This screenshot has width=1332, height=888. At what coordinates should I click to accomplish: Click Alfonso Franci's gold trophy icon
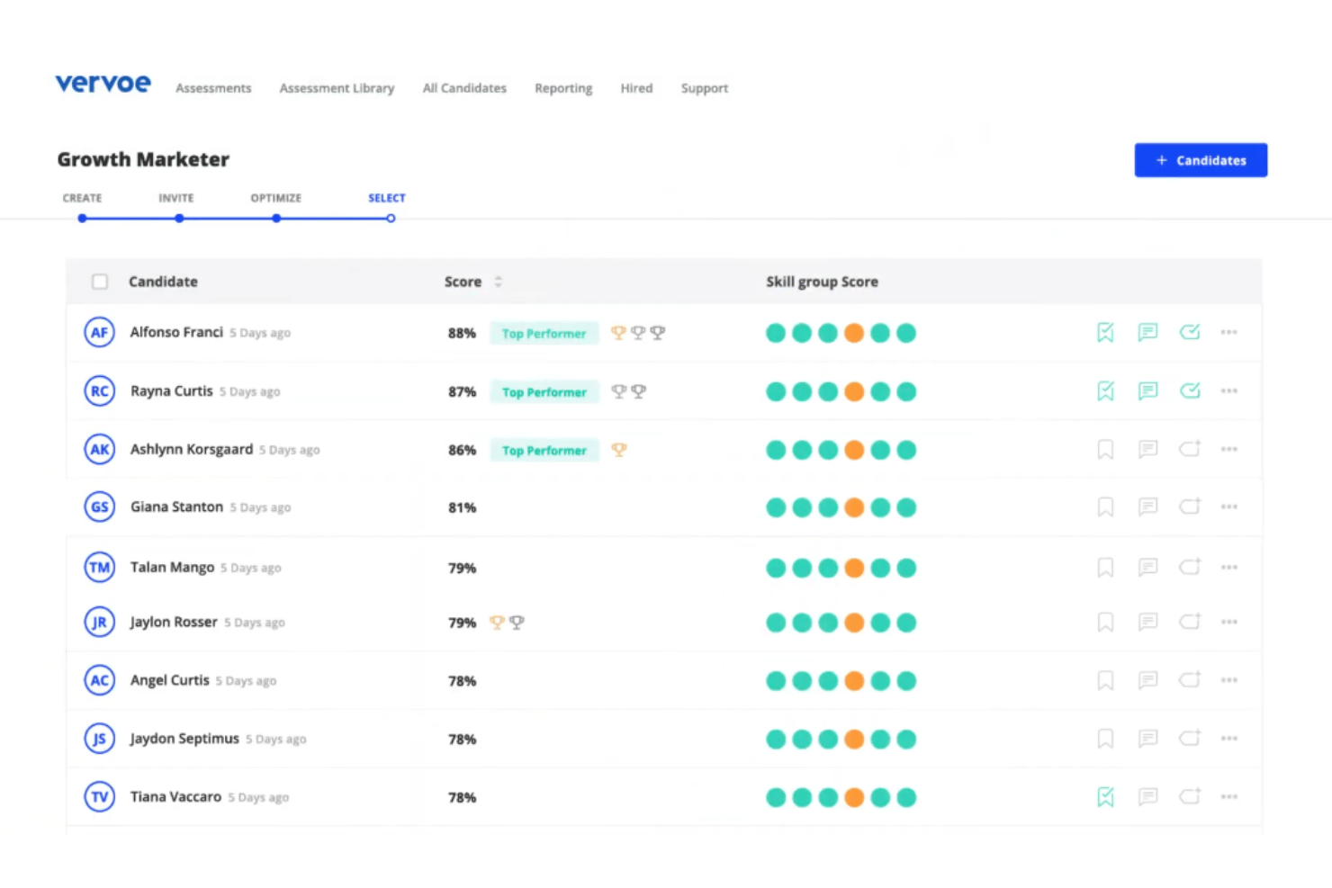(x=618, y=333)
